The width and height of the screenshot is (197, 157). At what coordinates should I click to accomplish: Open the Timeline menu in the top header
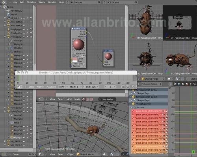[x=32, y=2]
